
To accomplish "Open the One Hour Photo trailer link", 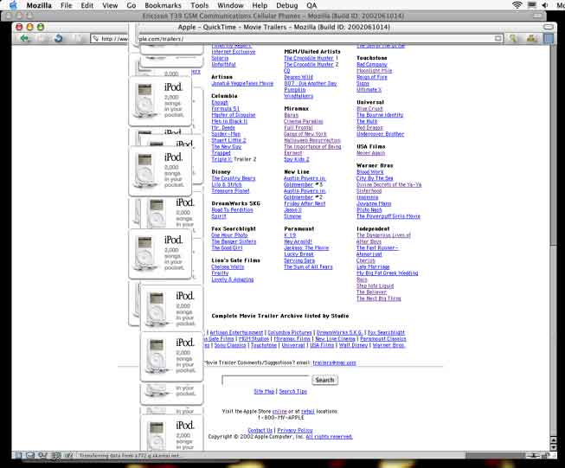I will (x=229, y=235).
